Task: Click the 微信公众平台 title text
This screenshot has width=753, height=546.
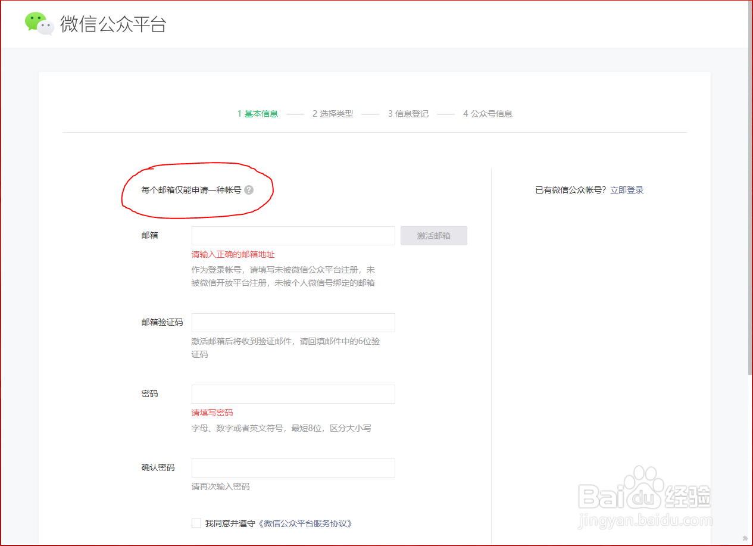Action: click(x=113, y=24)
